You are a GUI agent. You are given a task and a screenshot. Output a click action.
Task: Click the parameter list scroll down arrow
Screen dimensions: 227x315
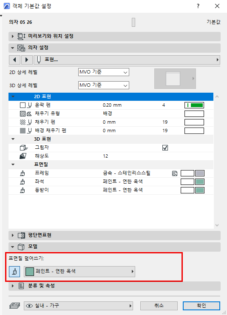tap(217, 225)
